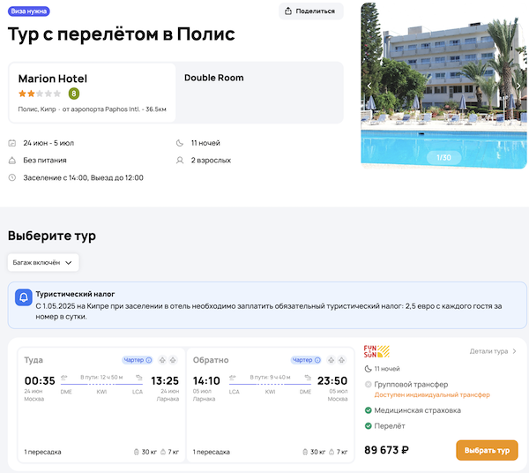Image resolution: width=529 pixels, height=473 pixels.
Task: Click the hotel rating score 8 badge
Action: pyautogui.click(x=74, y=94)
